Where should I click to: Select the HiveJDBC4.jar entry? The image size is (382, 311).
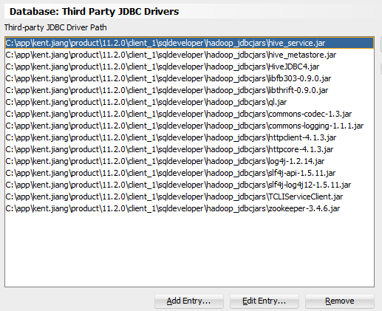point(189,66)
